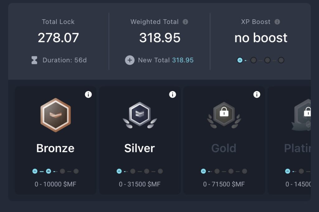Click the Bronze hexagon badge
This screenshot has height=212, width=319.
point(55,115)
